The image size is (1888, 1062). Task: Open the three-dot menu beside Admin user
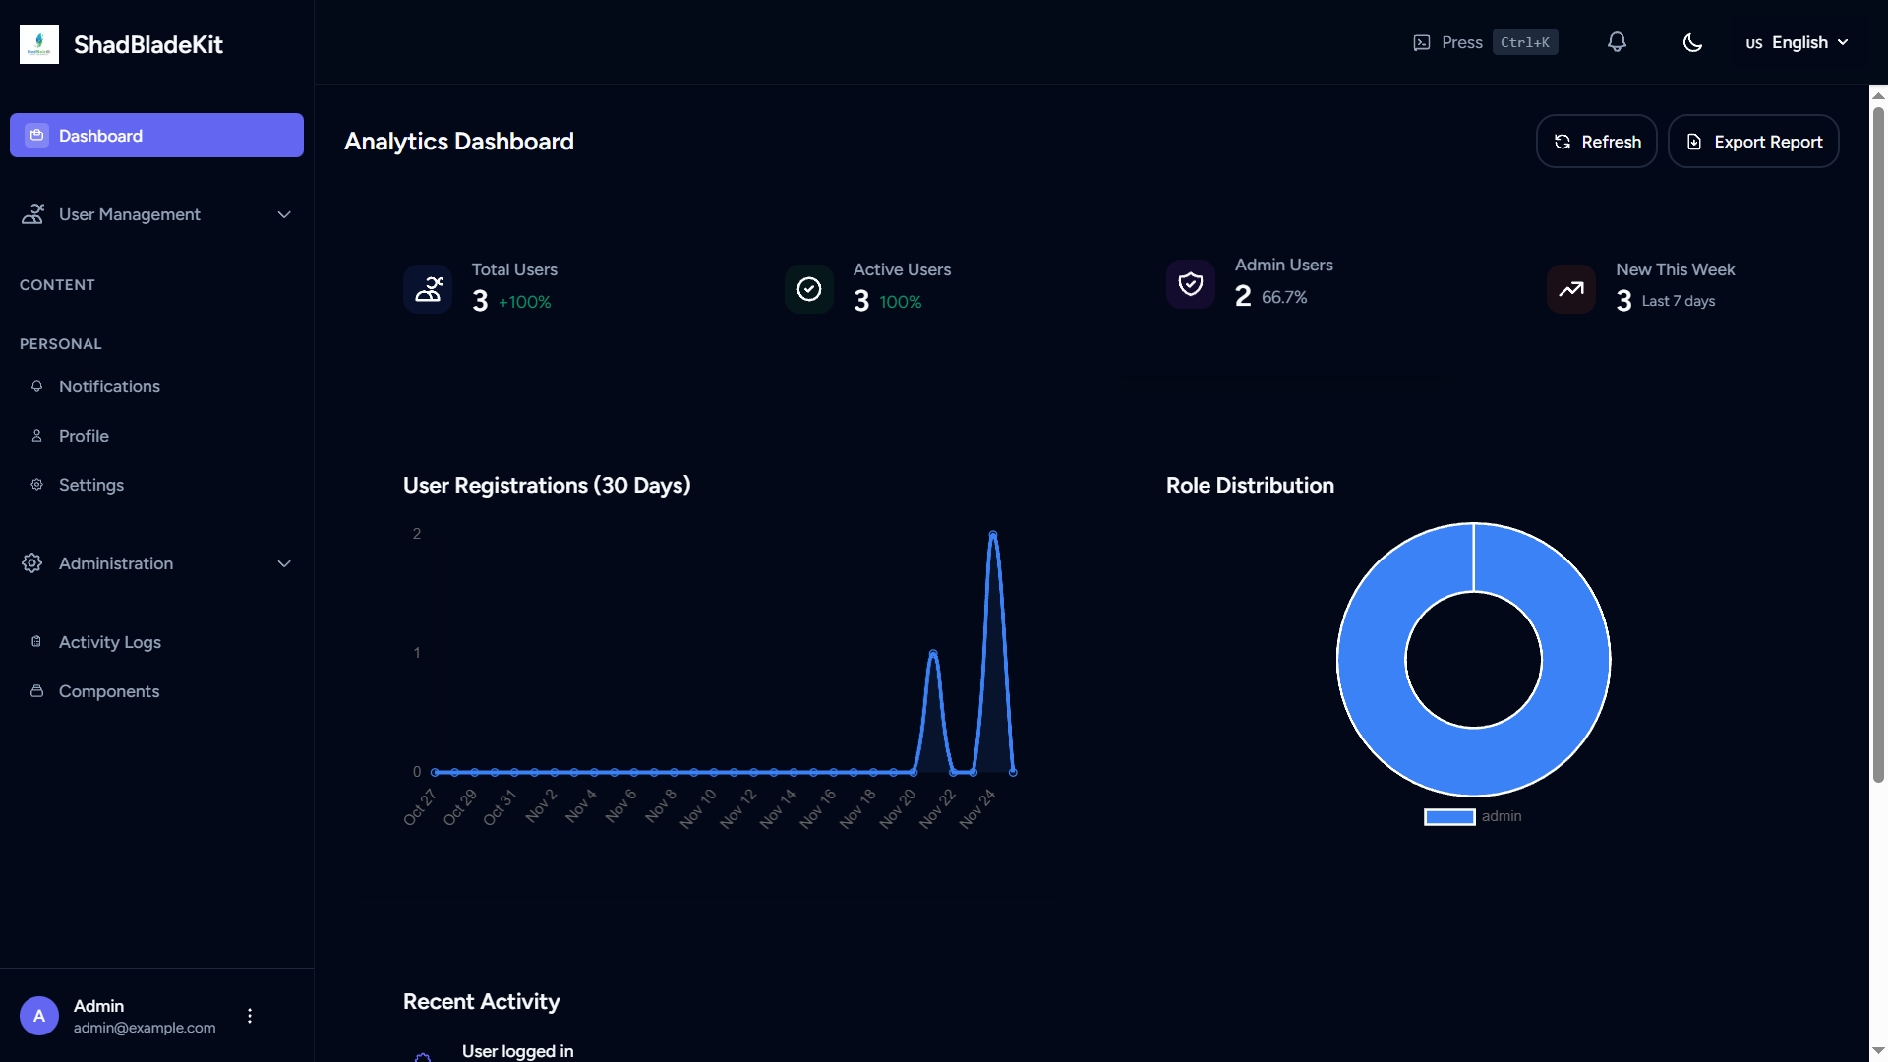[250, 1016]
